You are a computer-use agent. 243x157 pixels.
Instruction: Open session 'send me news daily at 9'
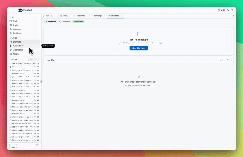[24, 84]
